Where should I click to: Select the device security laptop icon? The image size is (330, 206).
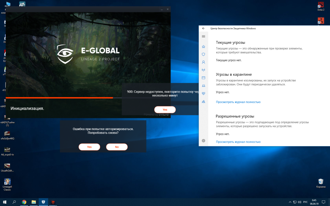203,86
